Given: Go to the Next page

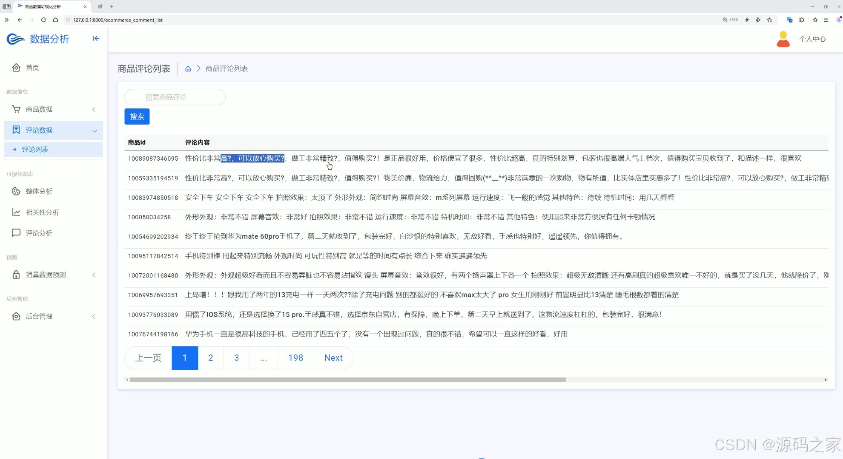Looking at the screenshot, I should [x=333, y=358].
